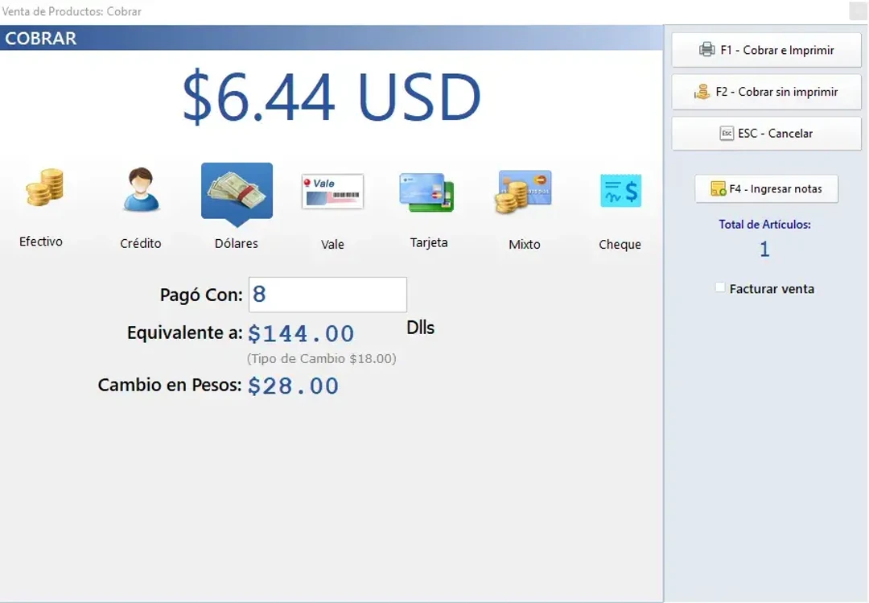
Task: Select the Efectivo payment method icon
Action: (x=42, y=191)
